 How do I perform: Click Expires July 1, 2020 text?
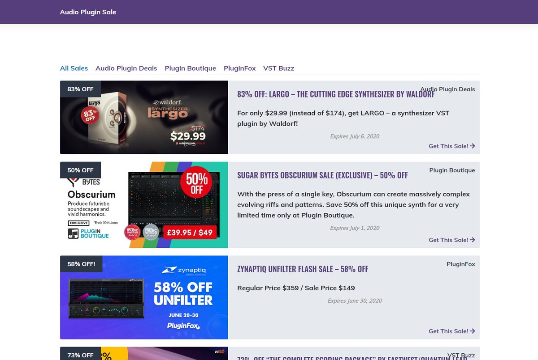pos(355,228)
